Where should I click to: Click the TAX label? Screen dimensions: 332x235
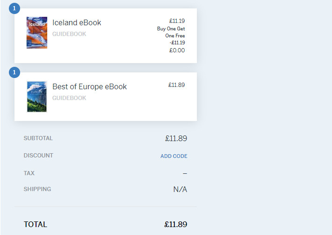click(x=29, y=173)
